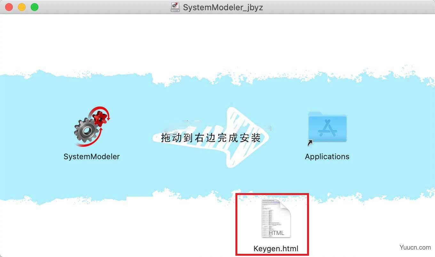Click the Keygen.html file name label
The height and width of the screenshot is (257, 435).
pos(276,249)
